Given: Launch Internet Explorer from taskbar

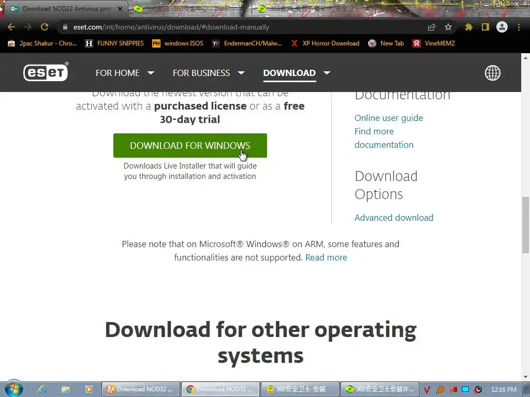Looking at the screenshot, I should tap(41, 389).
